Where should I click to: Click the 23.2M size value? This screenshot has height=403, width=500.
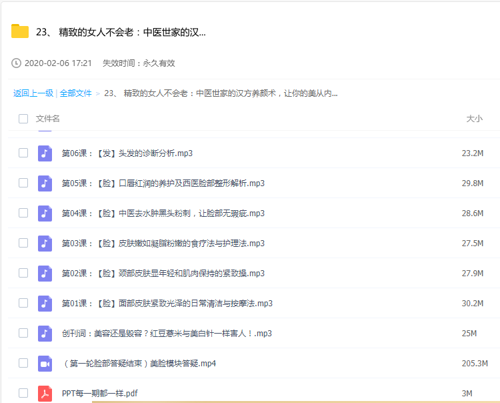click(473, 153)
